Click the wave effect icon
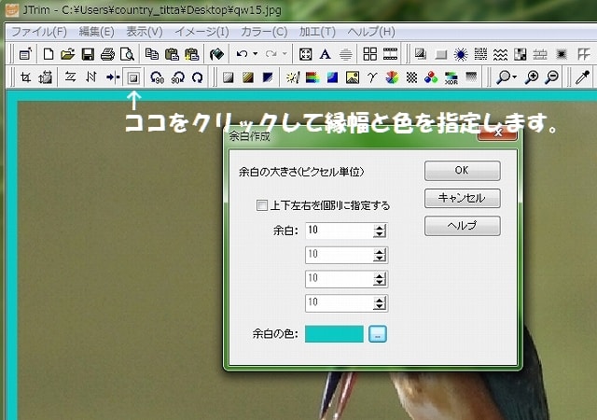Viewport: 597px width, 420px height. (500, 54)
